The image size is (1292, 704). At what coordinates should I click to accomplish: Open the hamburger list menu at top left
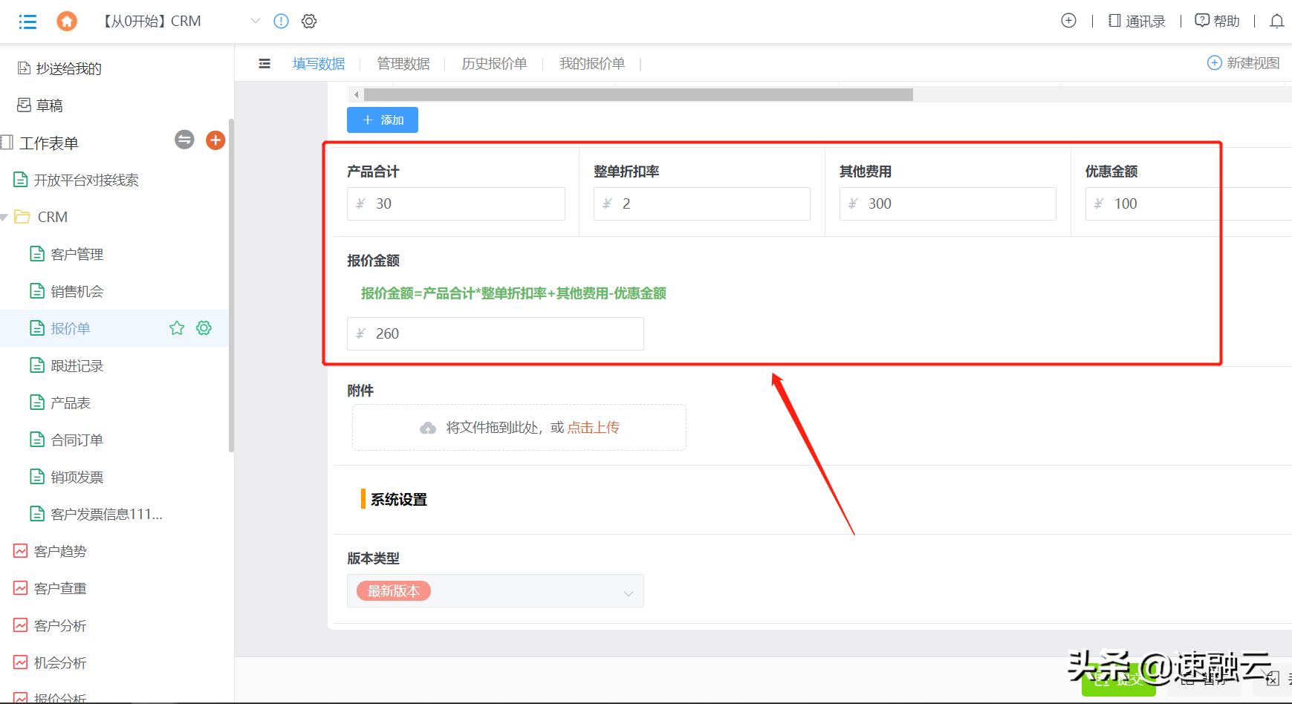click(x=27, y=21)
